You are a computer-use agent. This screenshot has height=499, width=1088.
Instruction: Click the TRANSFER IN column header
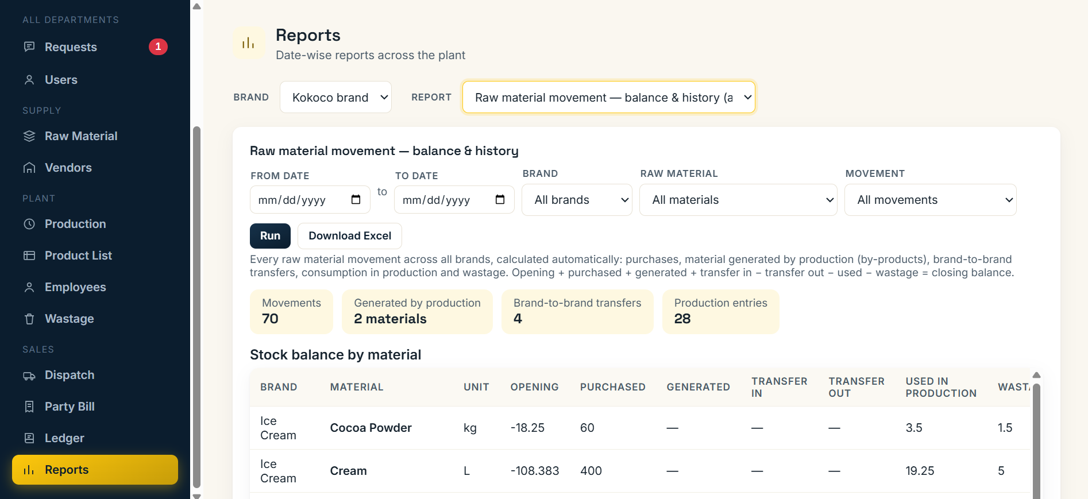click(779, 387)
